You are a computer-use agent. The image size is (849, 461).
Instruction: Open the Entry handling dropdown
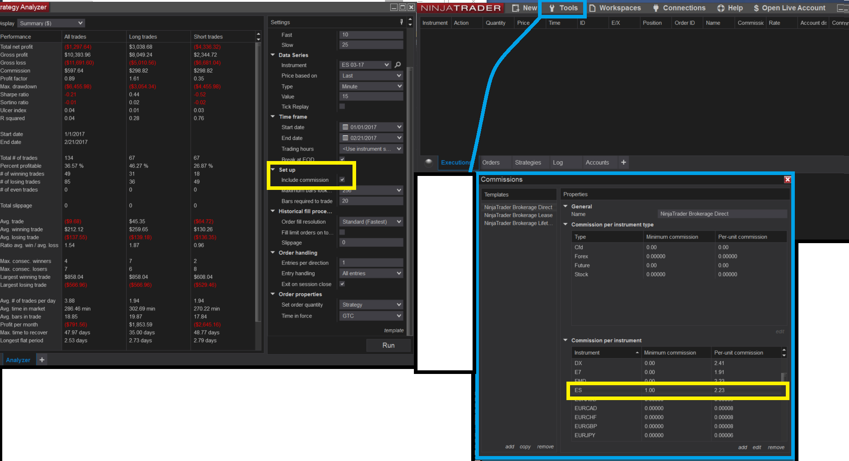[371, 273]
